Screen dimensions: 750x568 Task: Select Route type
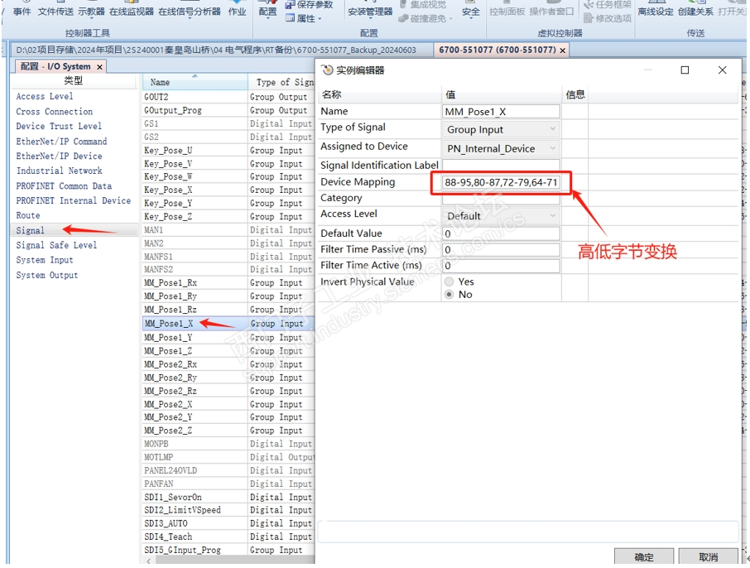point(28,215)
